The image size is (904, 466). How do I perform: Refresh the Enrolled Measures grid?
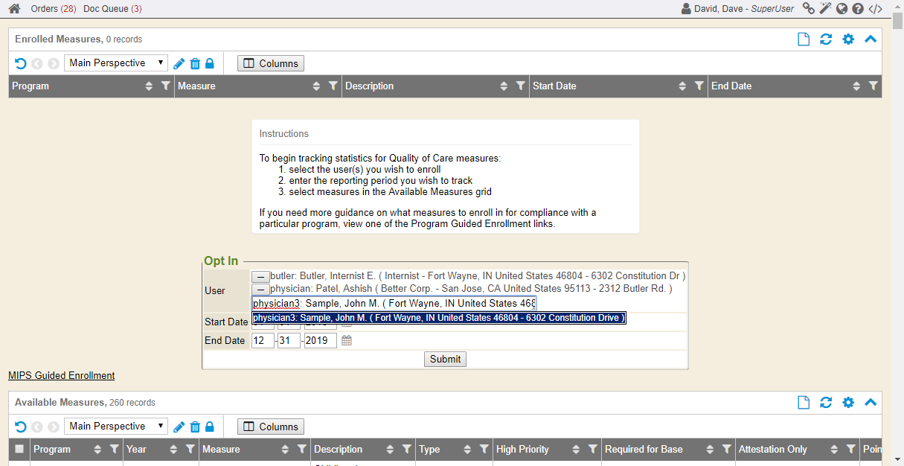[x=826, y=39]
